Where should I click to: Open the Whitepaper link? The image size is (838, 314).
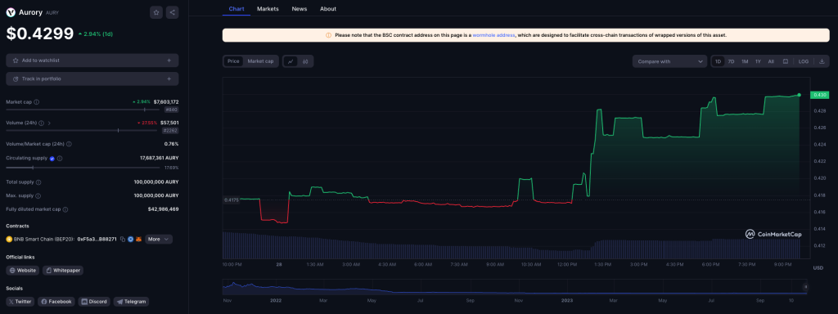63,270
